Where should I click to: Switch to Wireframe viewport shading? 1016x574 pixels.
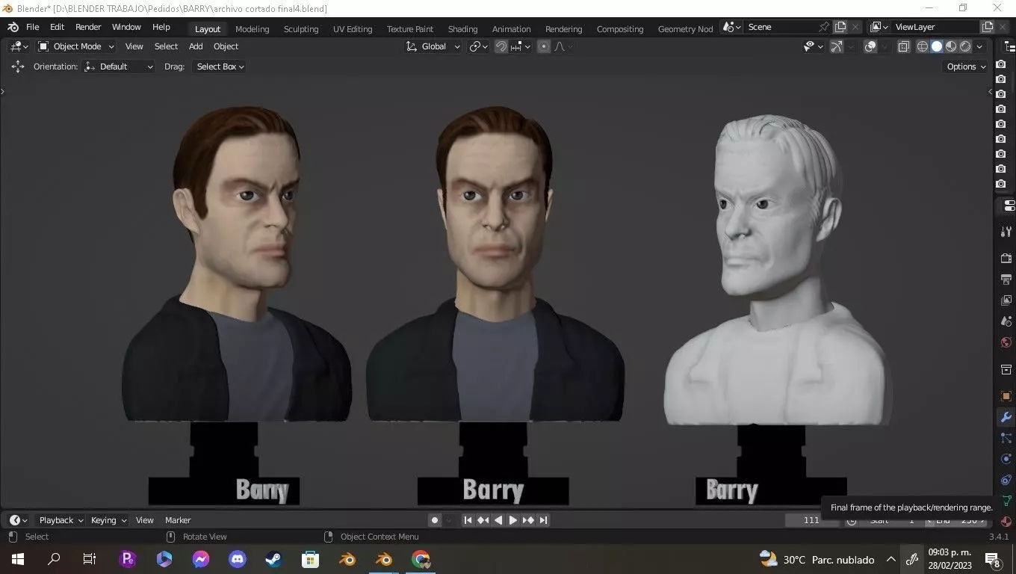(x=923, y=46)
